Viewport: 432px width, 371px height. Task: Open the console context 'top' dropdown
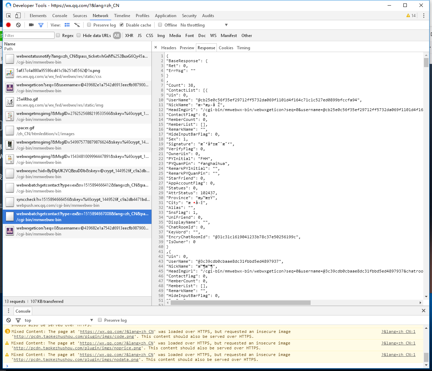pos(59,320)
